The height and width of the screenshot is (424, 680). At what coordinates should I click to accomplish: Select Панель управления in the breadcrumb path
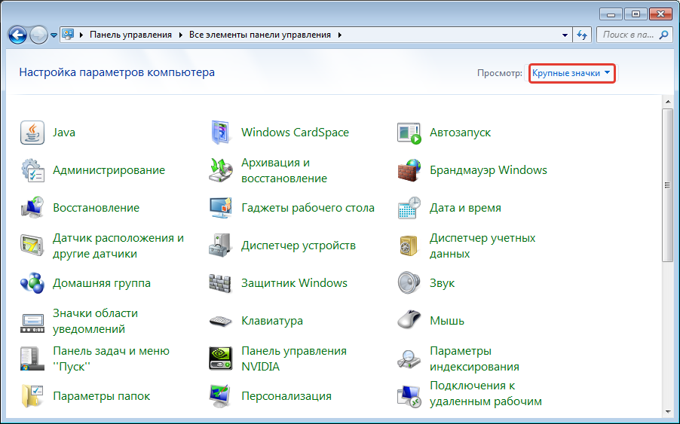tap(130, 35)
